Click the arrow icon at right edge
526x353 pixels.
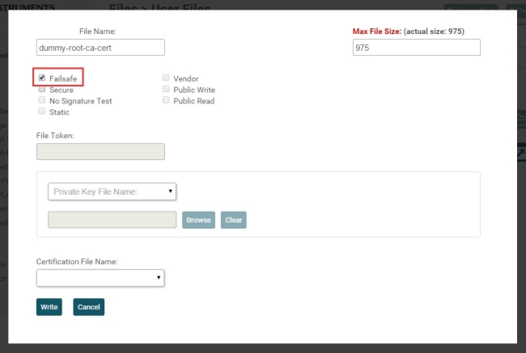pyautogui.click(x=521, y=153)
